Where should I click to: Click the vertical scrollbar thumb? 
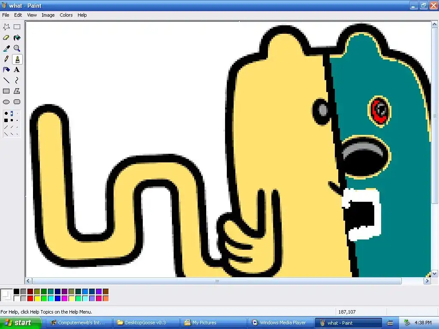tap(435, 116)
